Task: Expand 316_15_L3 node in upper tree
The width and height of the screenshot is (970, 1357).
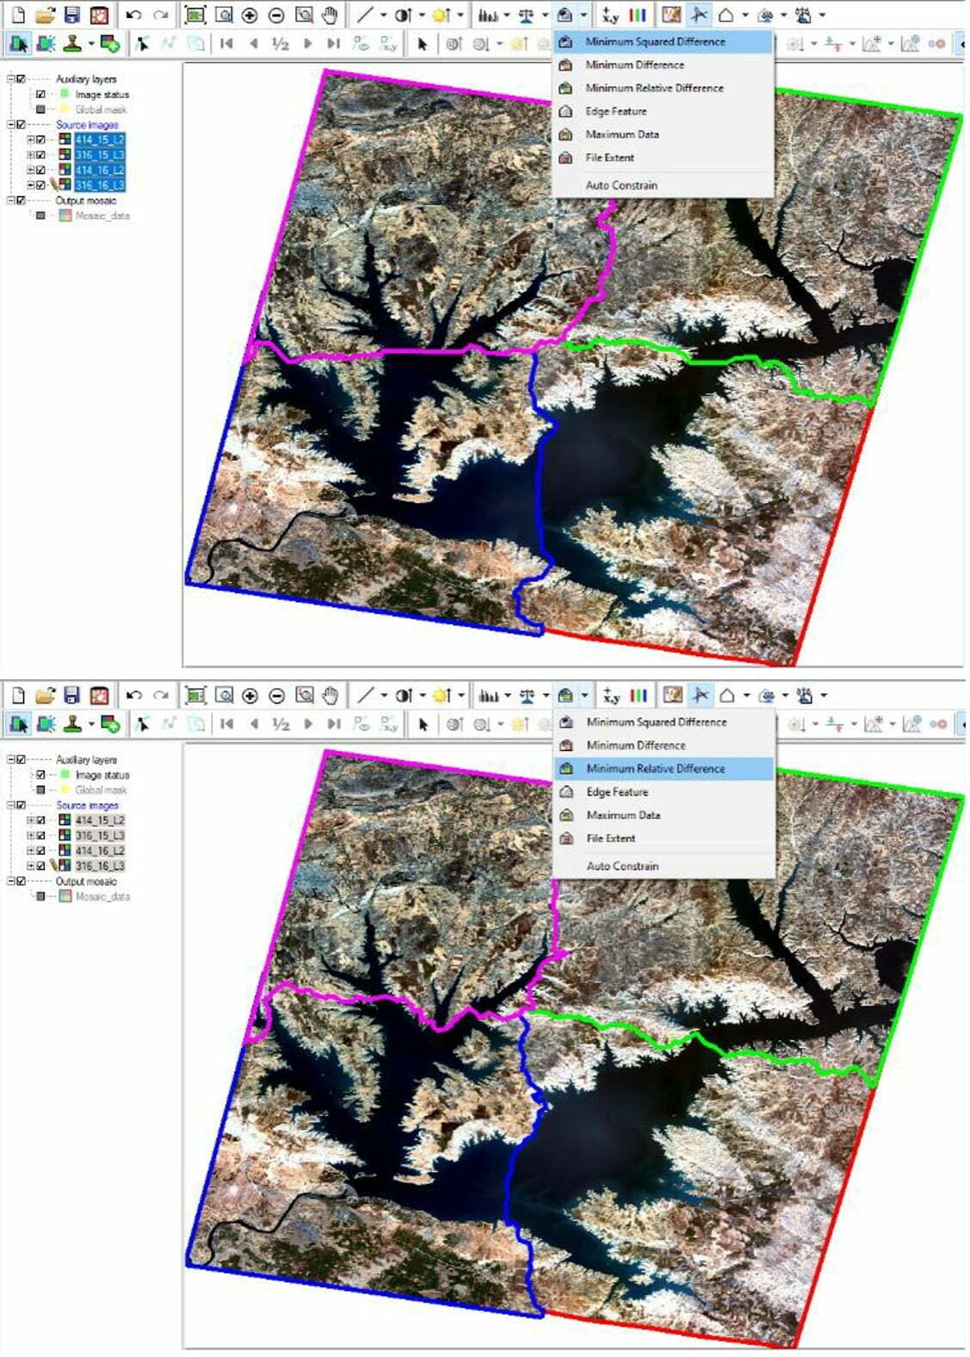Action: point(31,155)
